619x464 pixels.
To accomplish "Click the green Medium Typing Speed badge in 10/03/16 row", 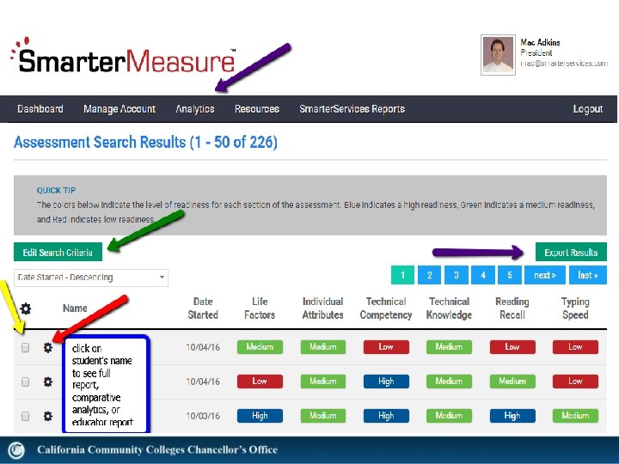I will 575,416.
